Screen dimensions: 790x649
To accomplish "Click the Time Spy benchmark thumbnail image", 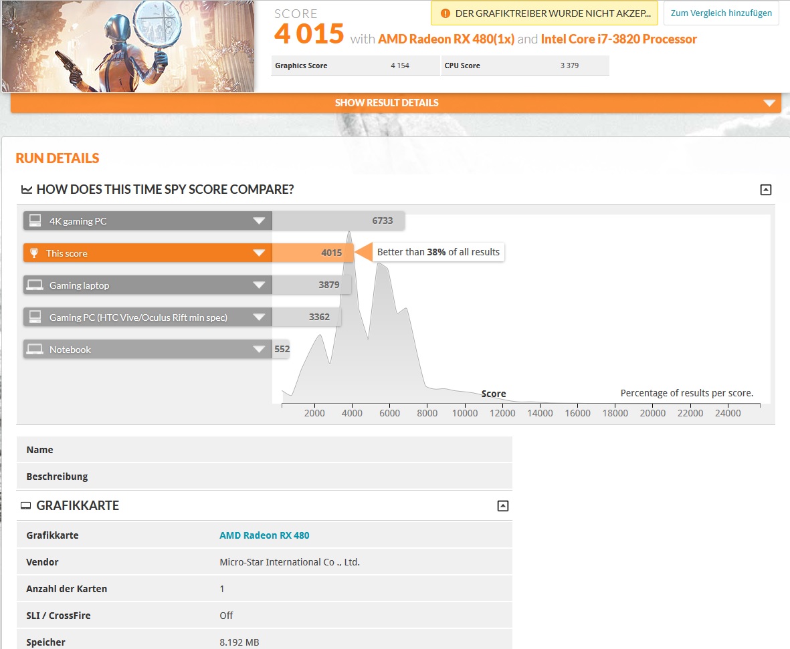I will 128,46.
